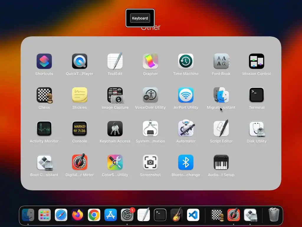Open the Trash in the Dock
Image resolution: width=302 pixels, height=227 pixels.
274,215
